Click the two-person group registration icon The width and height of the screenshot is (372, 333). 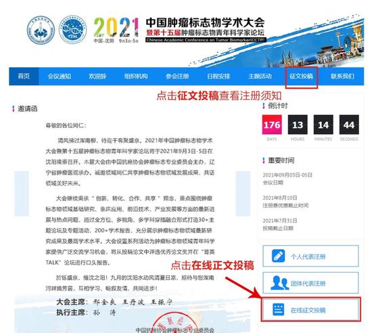[279, 283]
